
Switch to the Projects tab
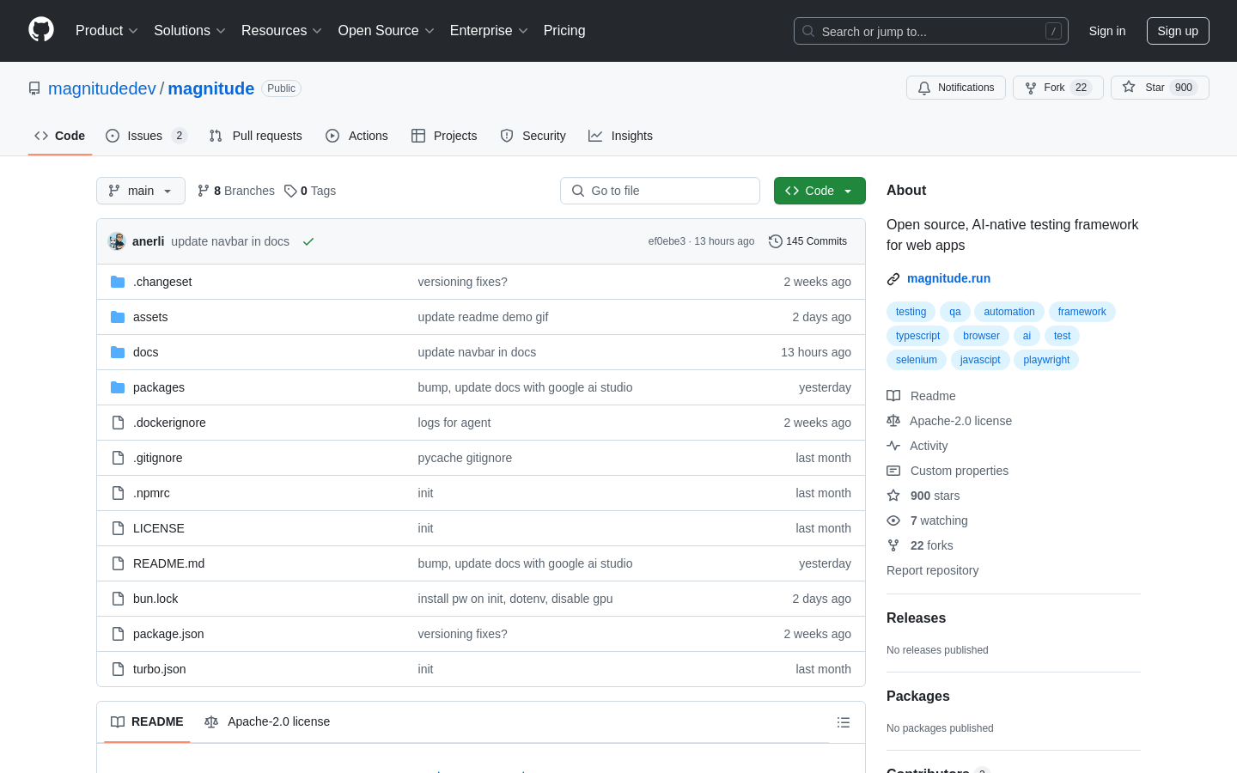click(444, 136)
